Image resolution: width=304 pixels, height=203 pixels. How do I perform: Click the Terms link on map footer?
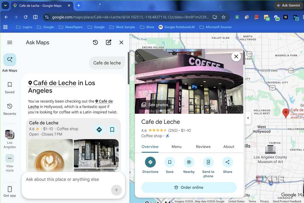coord(252,201)
